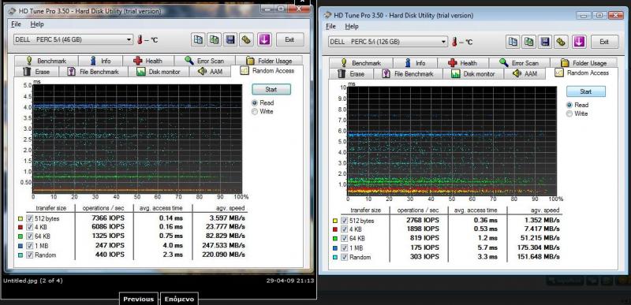Viewport: 631px width, 305px height.
Task: Switch to File Benchmark tab in left window
Action: point(93,72)
